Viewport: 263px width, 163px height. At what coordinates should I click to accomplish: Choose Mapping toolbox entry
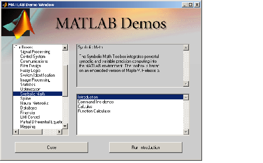pos(28,126)
